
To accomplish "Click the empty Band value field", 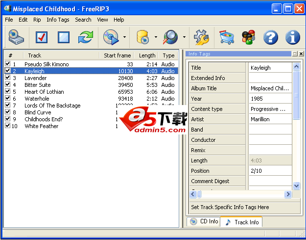I will click(x=270, y=130).
